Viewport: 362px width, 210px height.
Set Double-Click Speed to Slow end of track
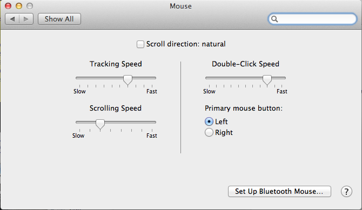pyautogui.click(x=210, y=78)
